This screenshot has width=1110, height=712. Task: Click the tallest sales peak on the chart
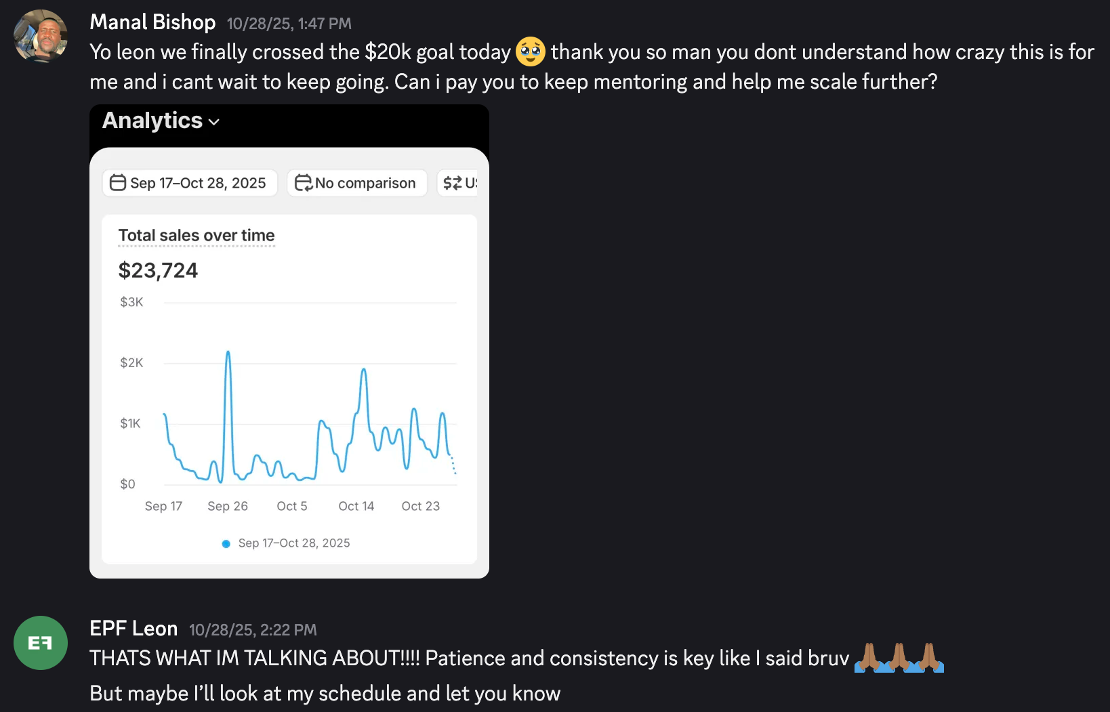pos(228,352)
